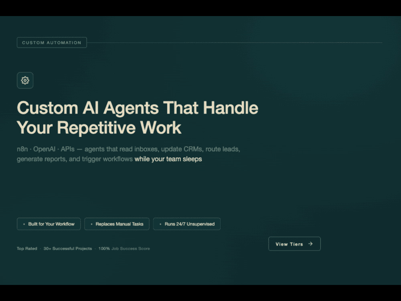Click the Built for Your Workflow chip
The width and height of the screenshot is (401, 301).
click(x=49, y=224)
